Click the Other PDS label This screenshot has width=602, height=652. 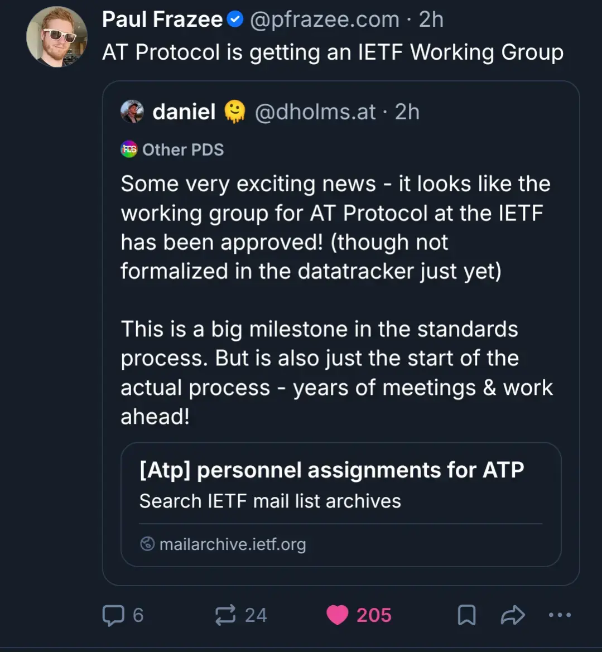pyautogui.click(x=183, y=149)
